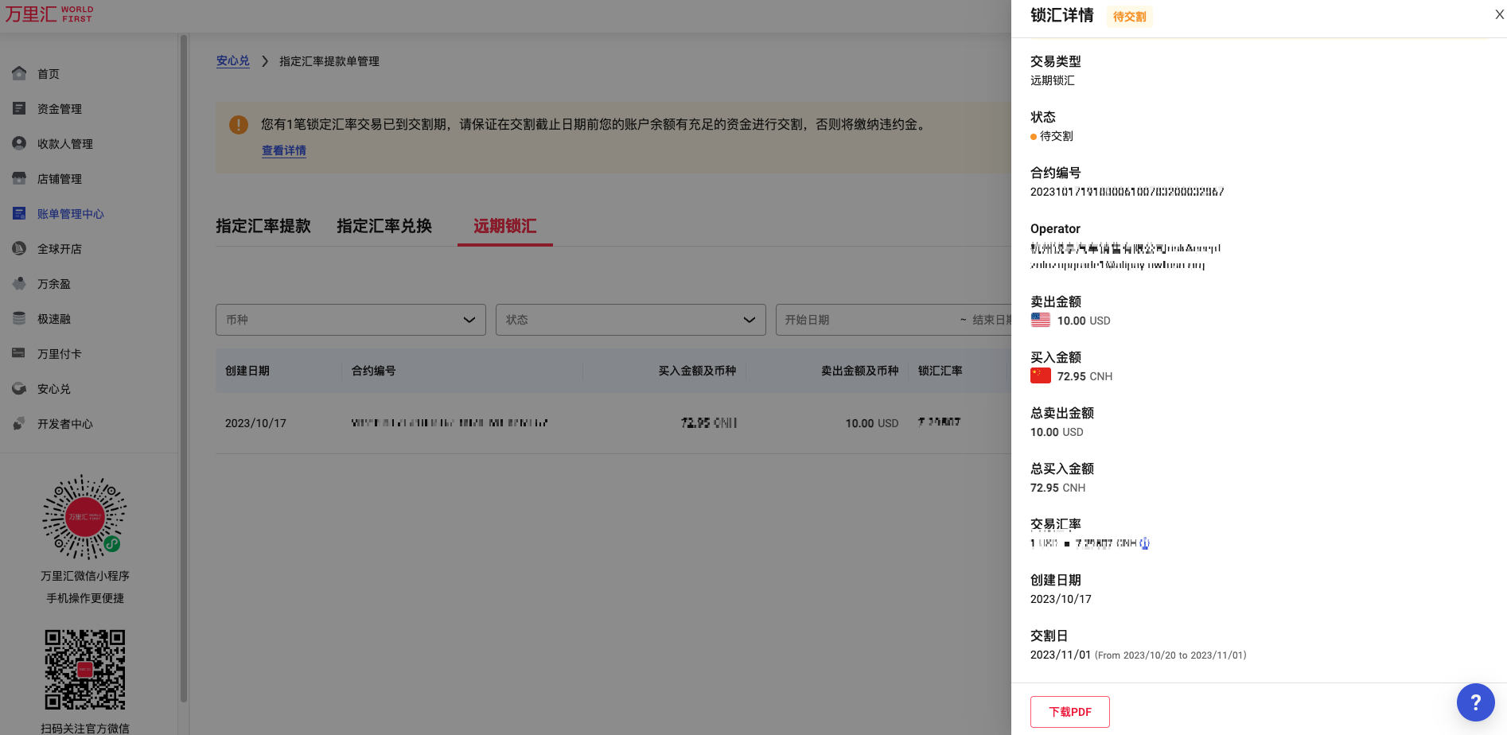Switch to the 指定汇率兑换 tab
Screen dimensions: 1507x735
(x=384, y=226)
